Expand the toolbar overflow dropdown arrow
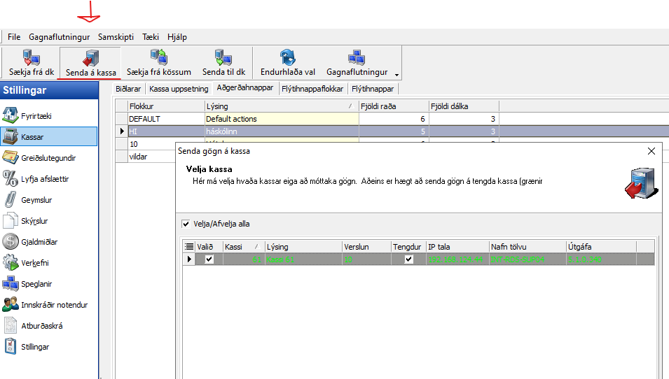 (x=396, y=75)
